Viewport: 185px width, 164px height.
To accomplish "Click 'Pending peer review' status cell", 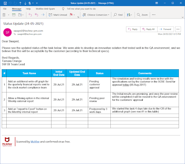I will 99,100.
